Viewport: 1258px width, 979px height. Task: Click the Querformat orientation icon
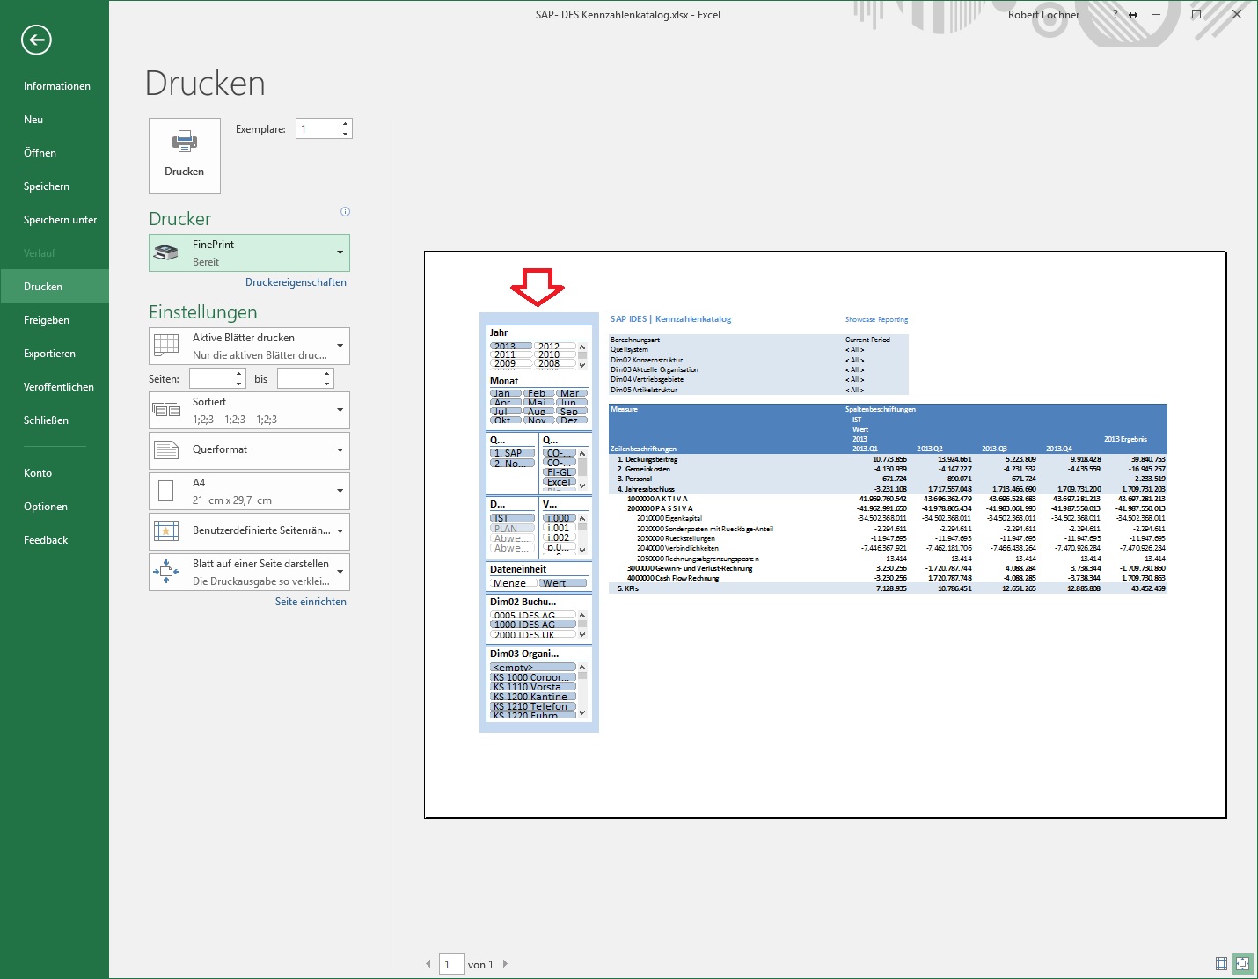(166, 448)
